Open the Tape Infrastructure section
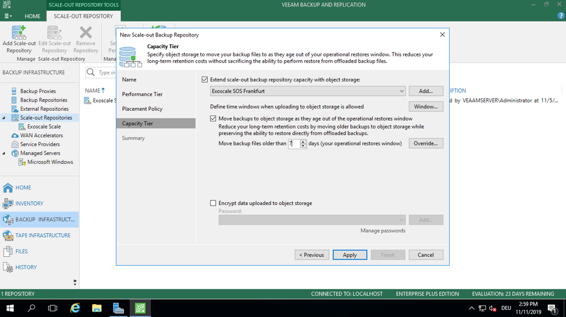Viewport: 566px width, 317px height. pos(42,235)
